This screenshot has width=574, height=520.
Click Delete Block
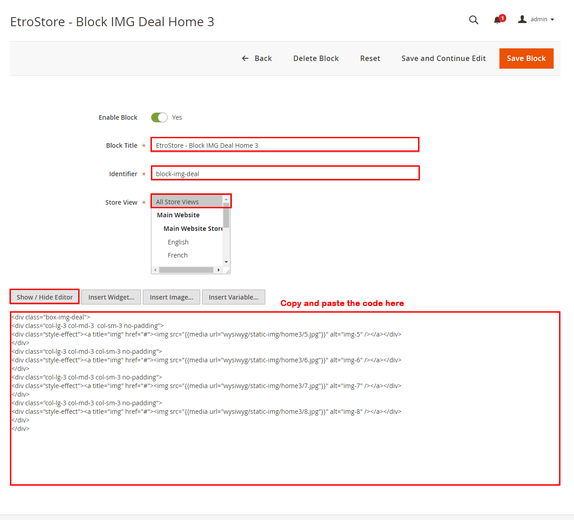[x=316, y=58]
